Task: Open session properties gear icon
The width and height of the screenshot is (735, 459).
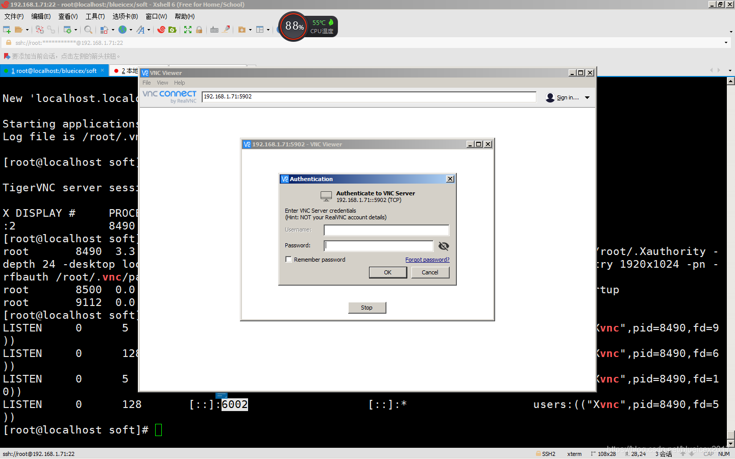Action: pos(67,30)
